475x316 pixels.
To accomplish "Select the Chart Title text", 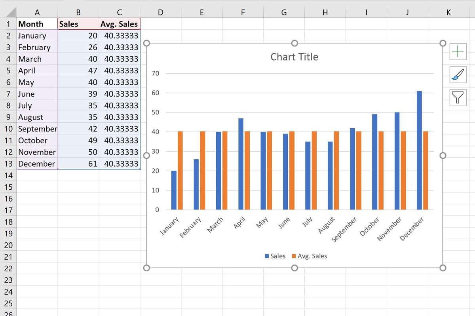I will click(294, 57).
